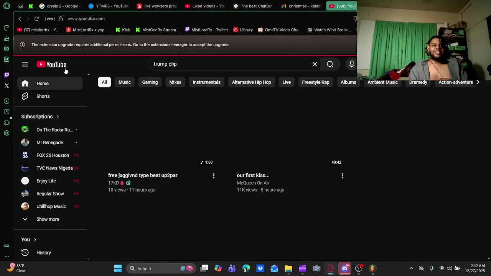Open Windows Start menu
This screenshot has width=491, height=276.
click(118, 268)
